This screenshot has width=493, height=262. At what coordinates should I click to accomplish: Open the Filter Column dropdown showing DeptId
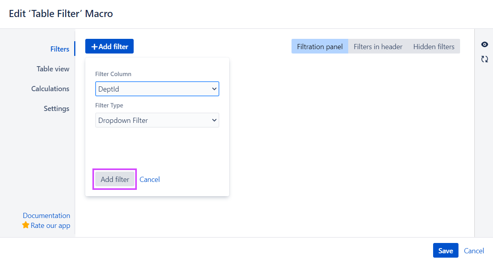click(x=157, y=89)
